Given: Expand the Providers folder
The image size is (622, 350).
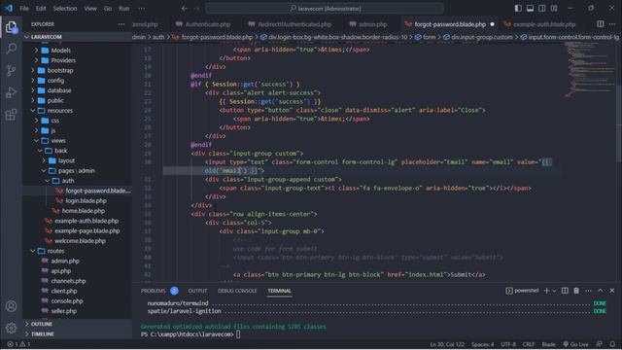Looking at the screenshot, I should click(77, 60).
